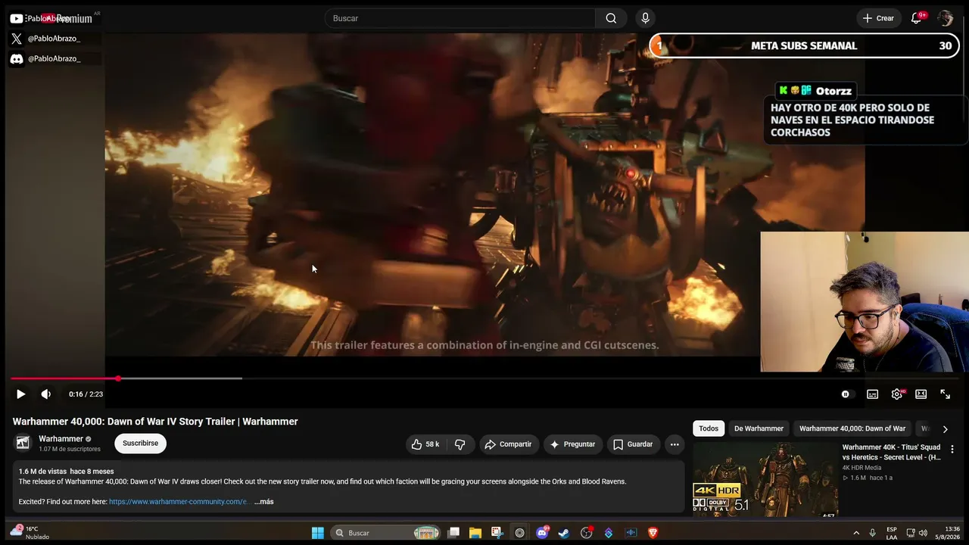Open the Snipping Tool taskbar icon
969x545 pixels.
coord(497,533)
